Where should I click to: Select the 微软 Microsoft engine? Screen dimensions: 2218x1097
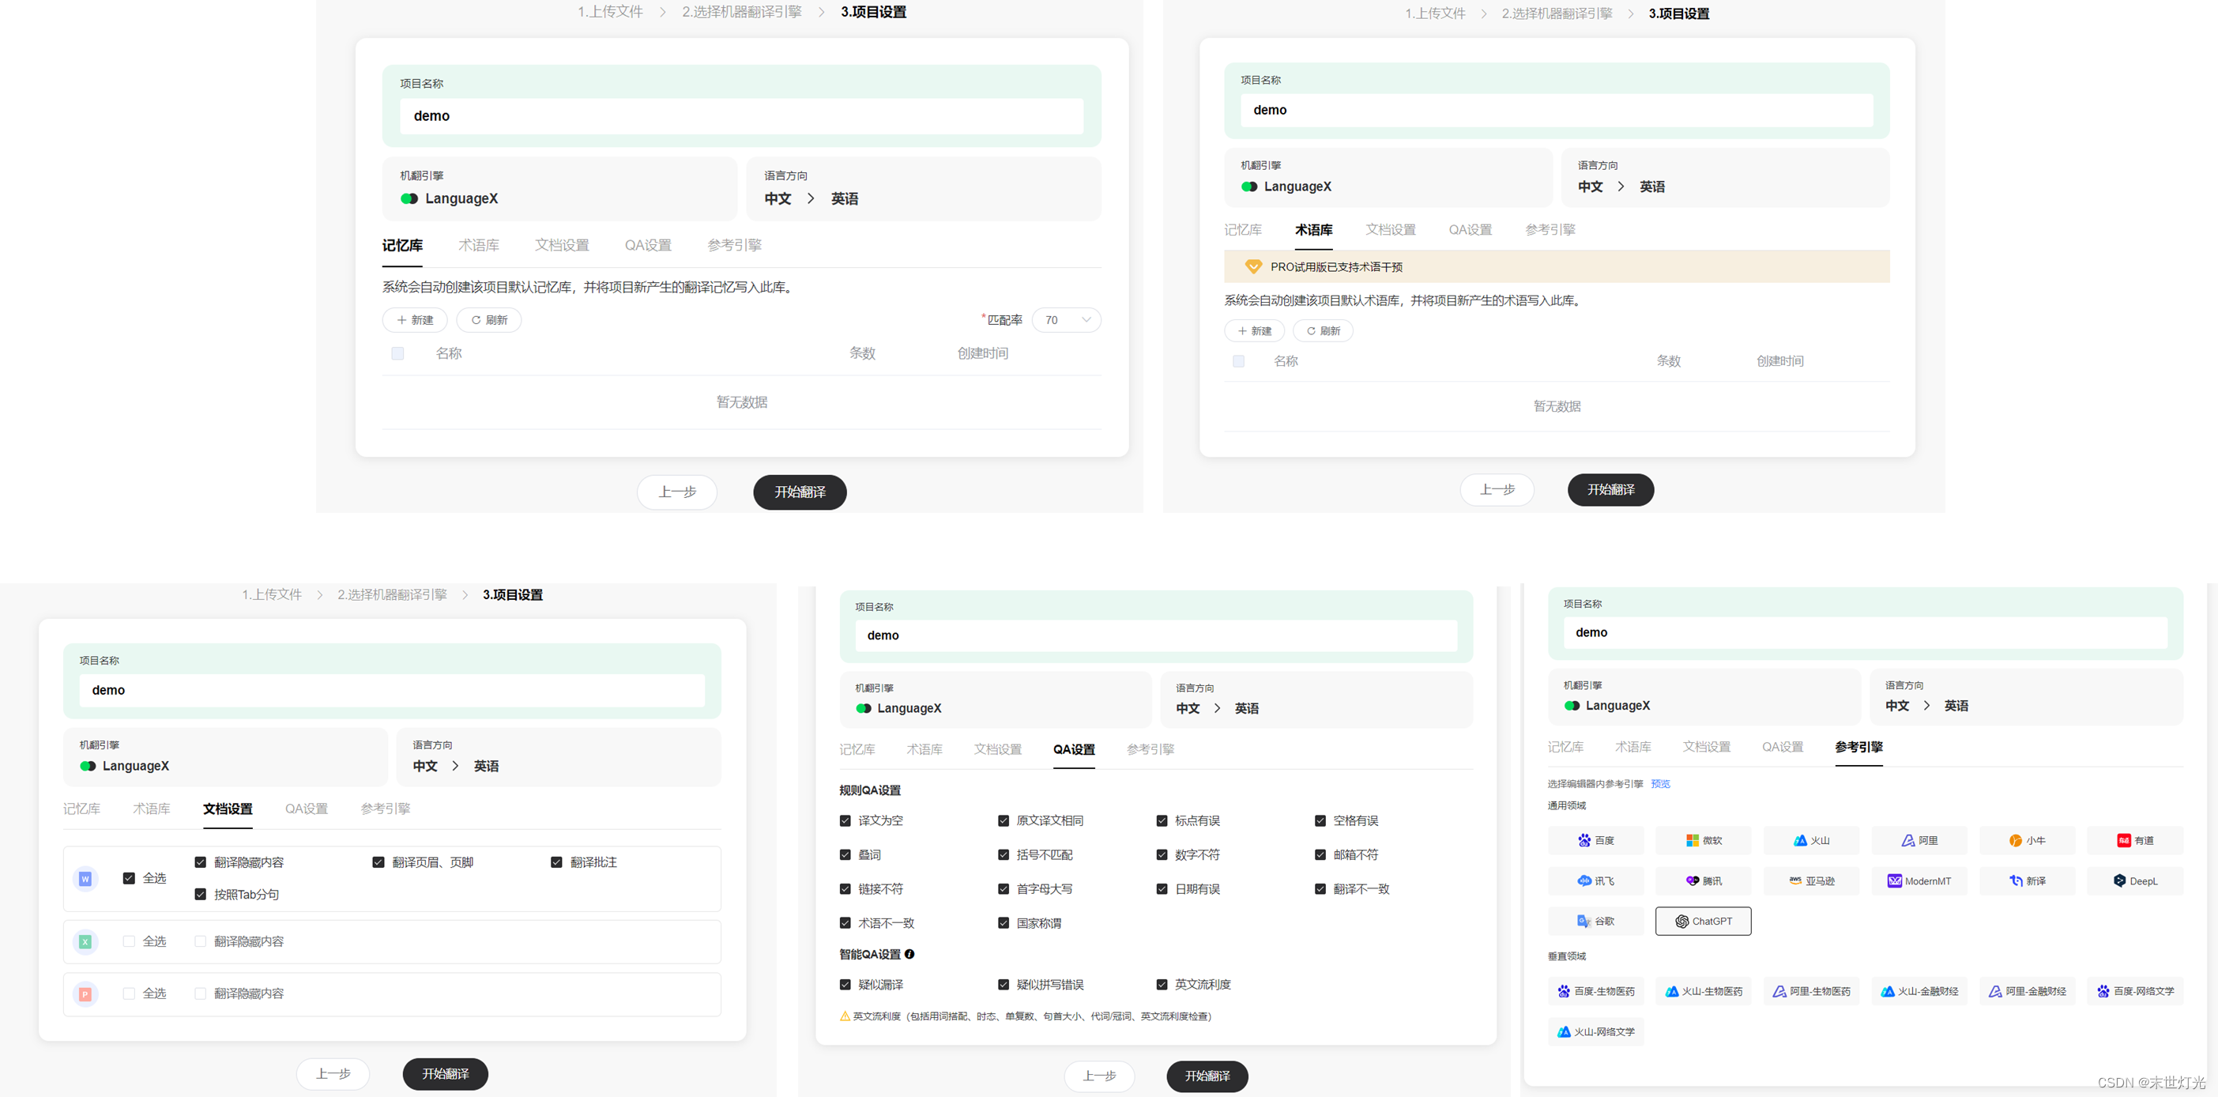point(1702,839)
